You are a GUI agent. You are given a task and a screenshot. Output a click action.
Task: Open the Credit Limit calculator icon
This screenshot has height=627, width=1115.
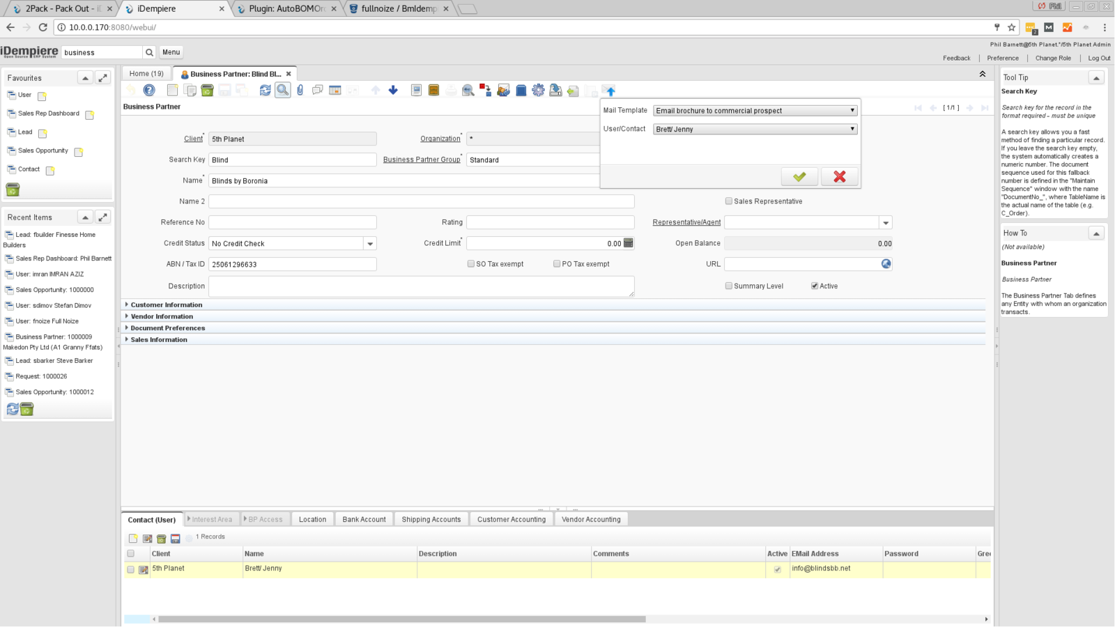(x=629, y=243)
